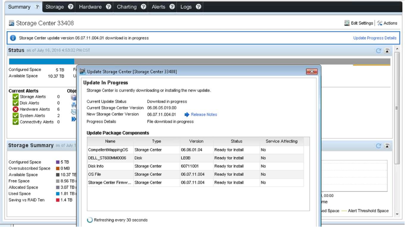405x227 pixels.
Task: Click the help icon beside Alerts
Action: click(172, 7)
